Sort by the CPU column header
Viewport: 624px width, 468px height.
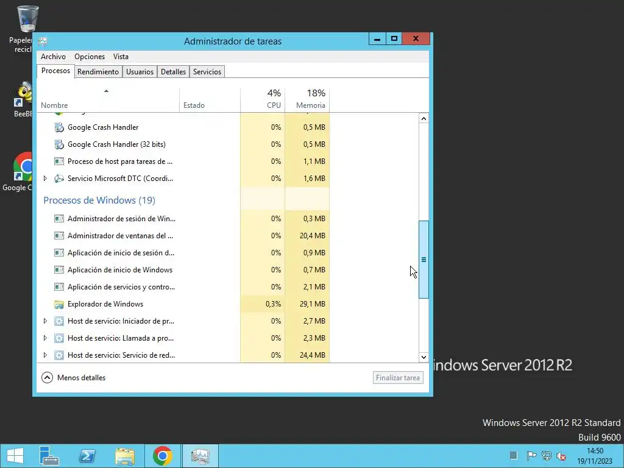tap(263, 99)
